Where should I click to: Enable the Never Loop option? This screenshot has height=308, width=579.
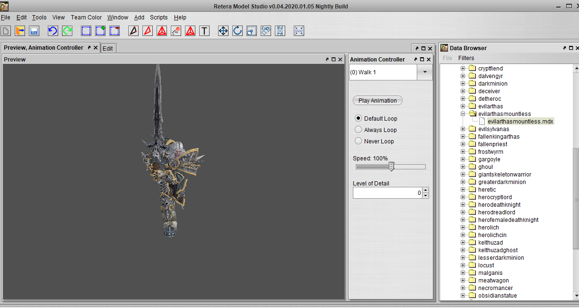(x=358, y=141)
